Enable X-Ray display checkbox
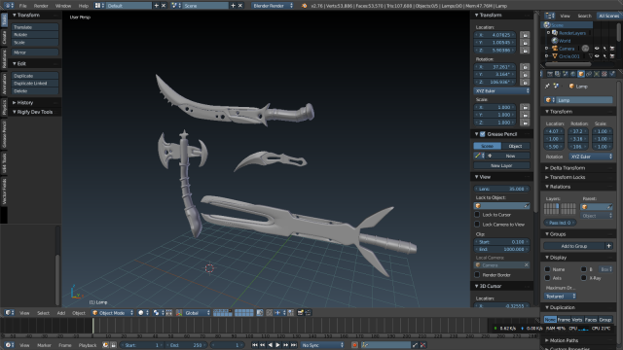The width and height of the screenshot is (623, 350). (x=584, y=278)
